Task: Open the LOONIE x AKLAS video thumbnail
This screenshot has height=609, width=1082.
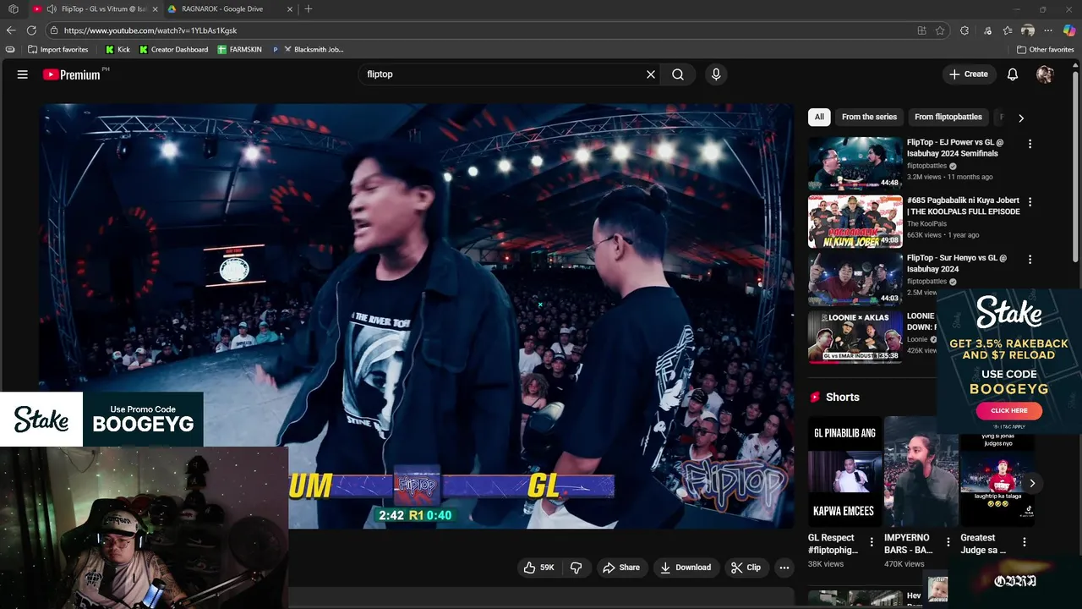Action: click(x=855, y=337)
